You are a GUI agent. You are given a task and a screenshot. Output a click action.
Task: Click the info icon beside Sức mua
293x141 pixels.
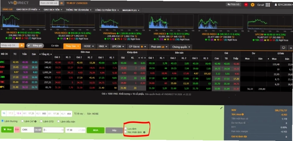pos(243,114)
